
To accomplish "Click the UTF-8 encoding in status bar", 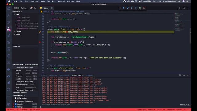I will coord(159,109).
